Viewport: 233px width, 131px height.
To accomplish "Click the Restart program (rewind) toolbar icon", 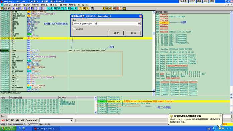I will (x=5, y=8).
